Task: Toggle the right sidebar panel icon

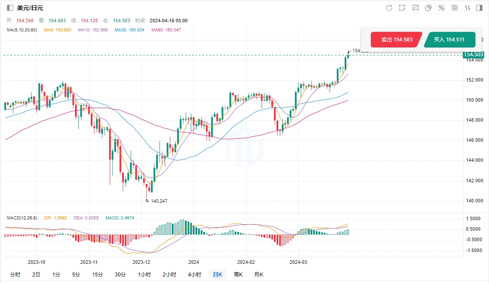Action: click(479, 8)
